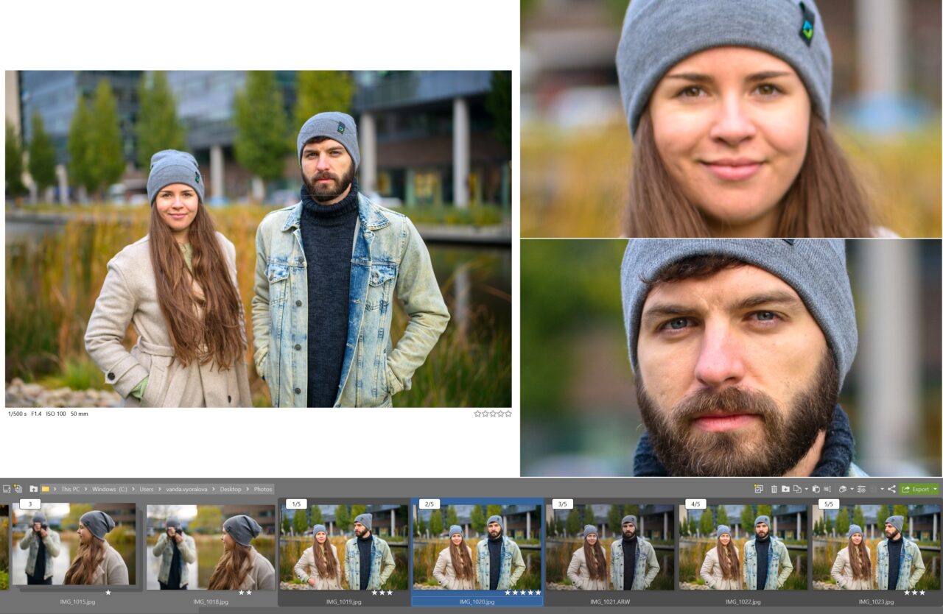Click the green Export button
Image resolution: width=943 pixels, height=614 pixels.
coord(915,489)
